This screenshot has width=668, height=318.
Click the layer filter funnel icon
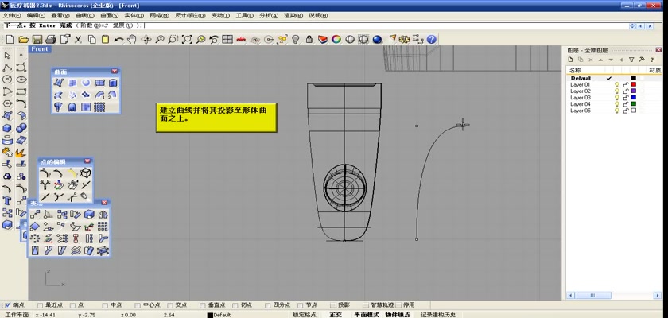(631, 60)
